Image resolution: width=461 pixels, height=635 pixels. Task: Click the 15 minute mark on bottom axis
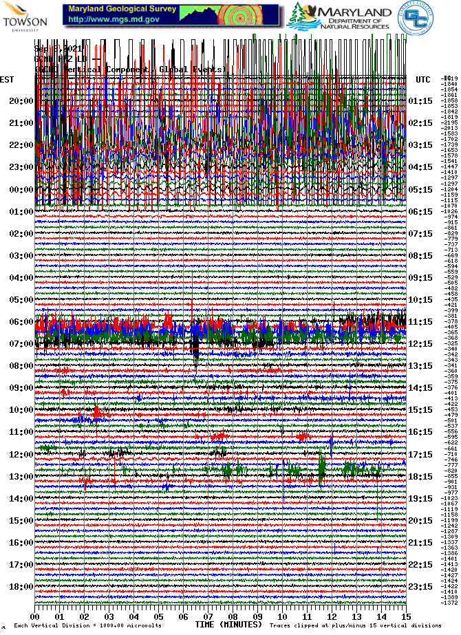(406, 618)
